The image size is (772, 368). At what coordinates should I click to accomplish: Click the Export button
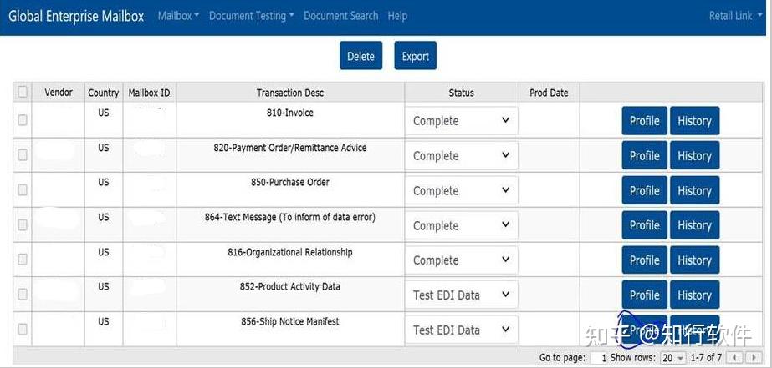click(415, 56)
